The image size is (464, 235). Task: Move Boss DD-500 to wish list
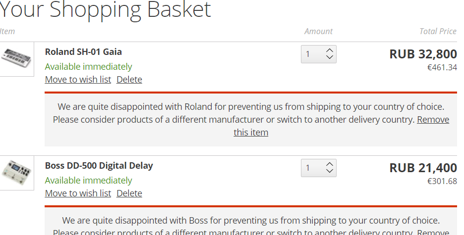(x=78, y=193)
